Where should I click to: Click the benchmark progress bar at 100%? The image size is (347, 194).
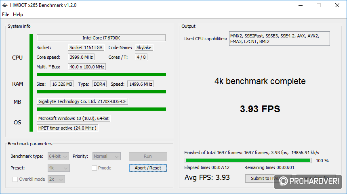248,160
